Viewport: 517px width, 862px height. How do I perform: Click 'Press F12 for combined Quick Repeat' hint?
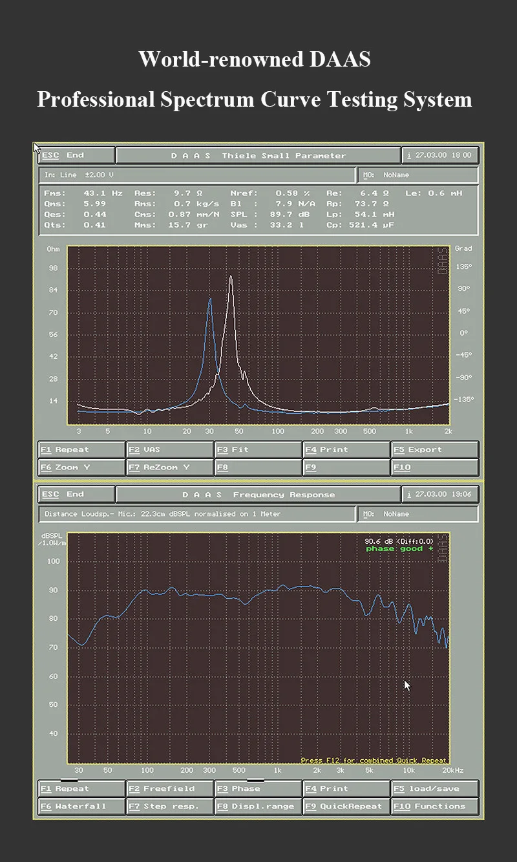point(374,760)
